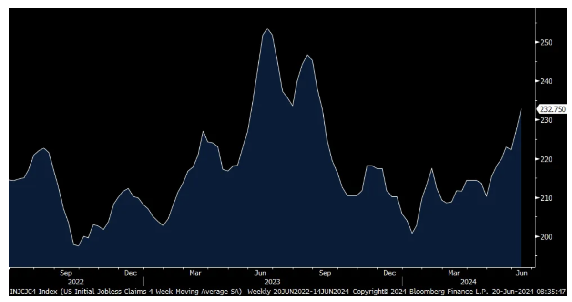Select the 200 y-axis tick label
The image size is (572, 302).
[x=546, y=237]
